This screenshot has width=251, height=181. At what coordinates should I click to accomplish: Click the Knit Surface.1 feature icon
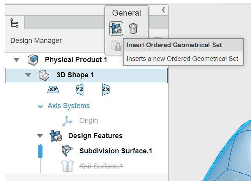pyautogui.click(x=67, y=166)
